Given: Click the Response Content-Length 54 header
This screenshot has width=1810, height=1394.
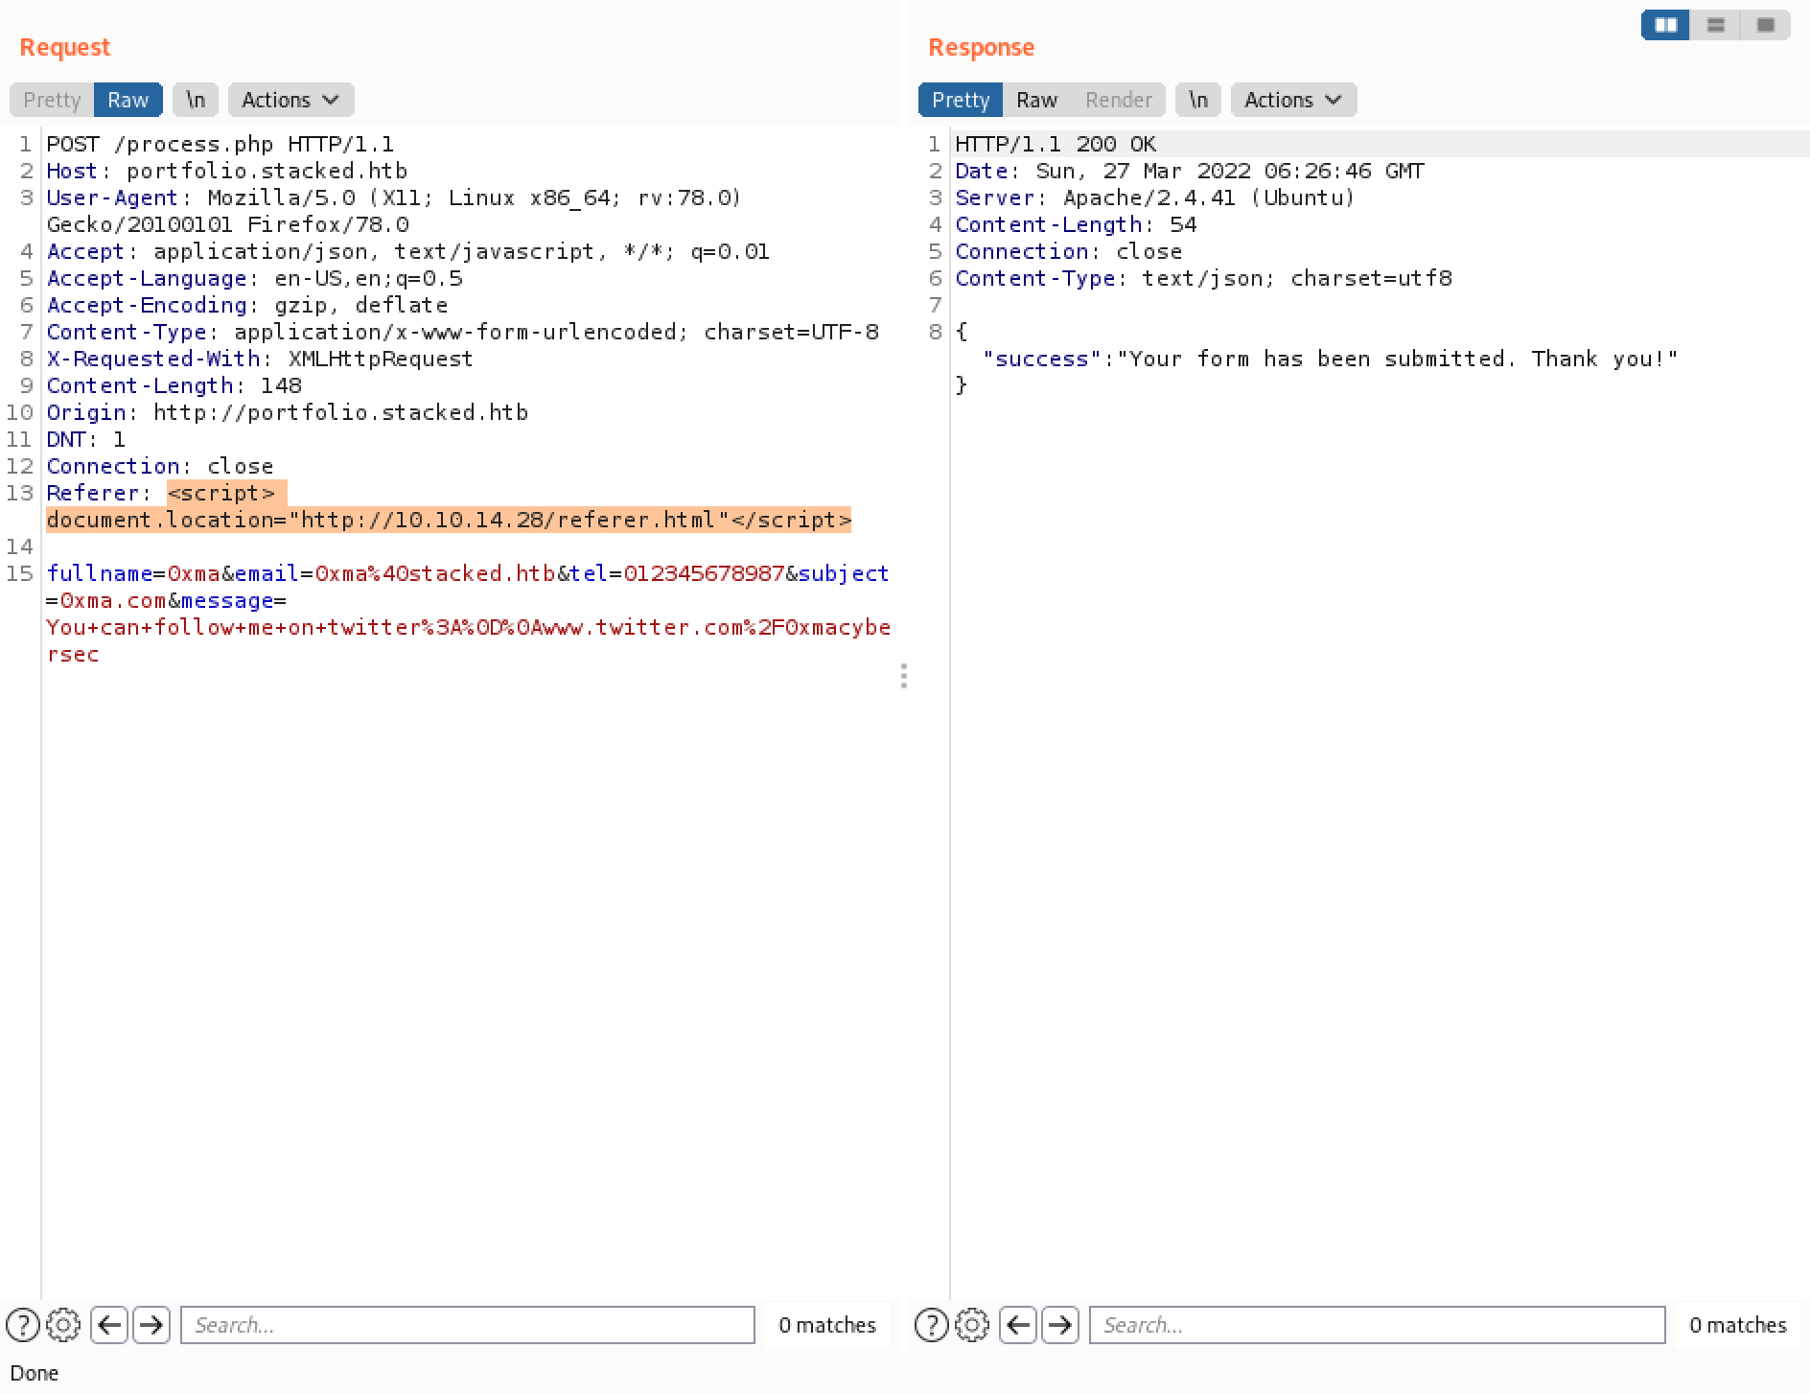Looking at the screenshot, I should click(x=1076, y=224).
